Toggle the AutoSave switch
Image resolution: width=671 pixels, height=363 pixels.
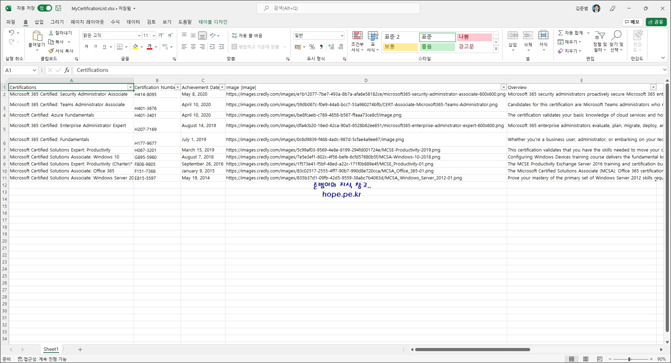pyautogui.click(x=45, y=8)
